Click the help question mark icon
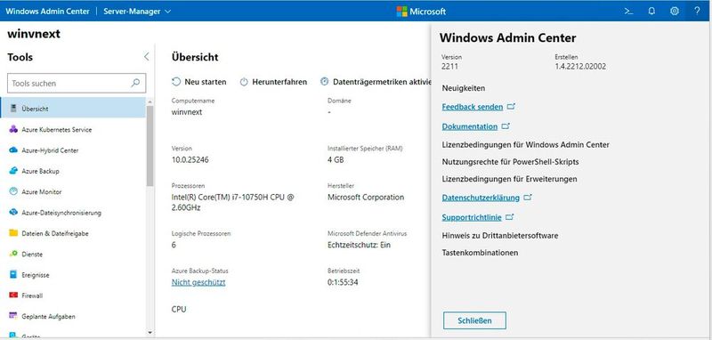Screen dimensions: 712x340 (x=697, y=12)
